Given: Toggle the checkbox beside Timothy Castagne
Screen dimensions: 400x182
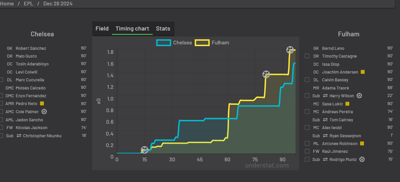Looking at the screenshot, I should coord(307,56).
